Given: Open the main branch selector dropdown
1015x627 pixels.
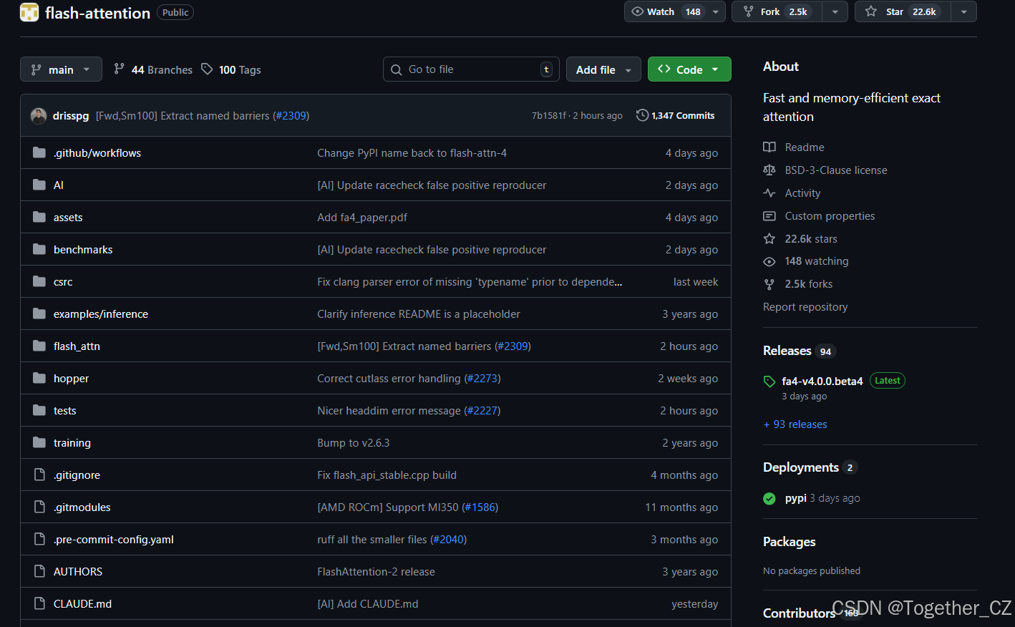Looking at the screenshot, I should pyautogui.click(x=61, y=69).
